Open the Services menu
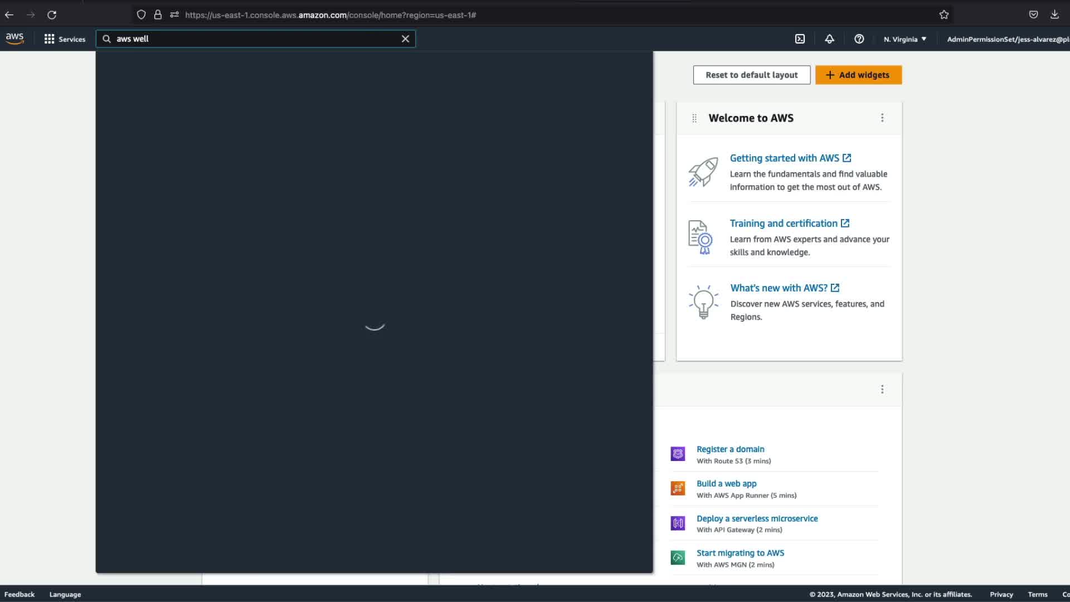The height and width of the screenshot is (602, 1070). 65,39
